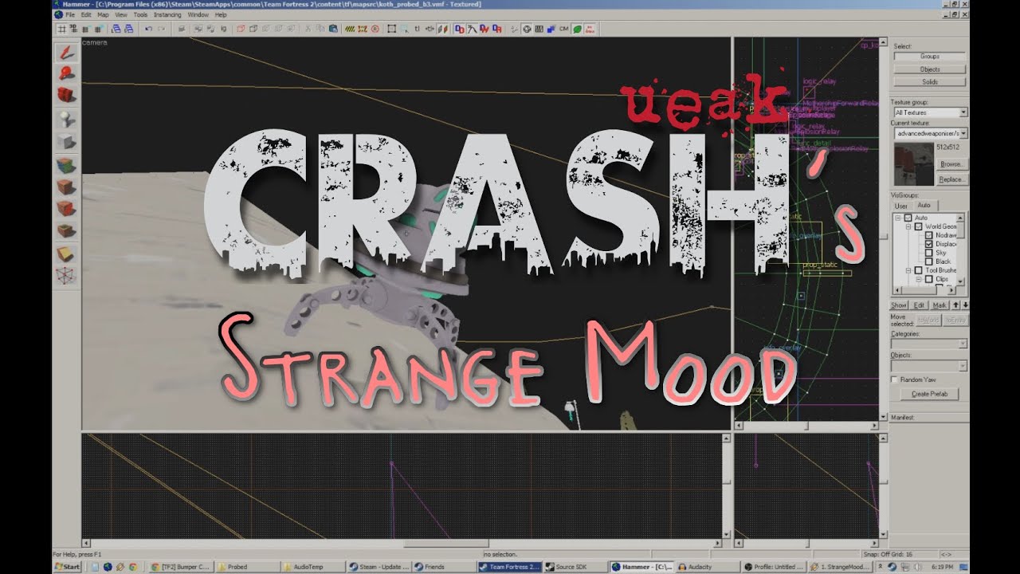Toggle the 3D grid icon
The height and width of the screenshot is (574, 1020).
73,29
